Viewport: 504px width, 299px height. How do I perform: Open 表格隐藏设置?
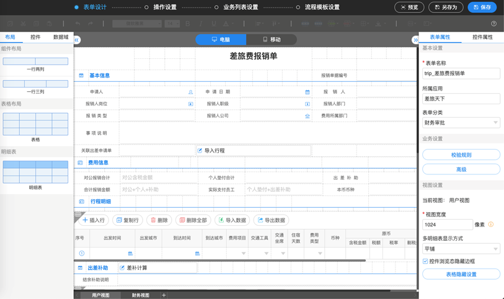[461, 274]
